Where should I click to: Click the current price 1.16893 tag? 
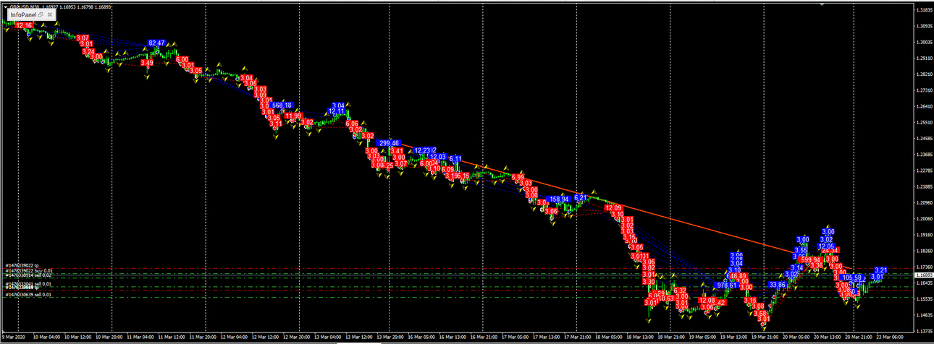point(923,275)
